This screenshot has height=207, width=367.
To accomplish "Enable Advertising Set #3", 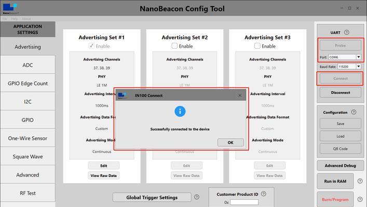I will click(257, 46).
